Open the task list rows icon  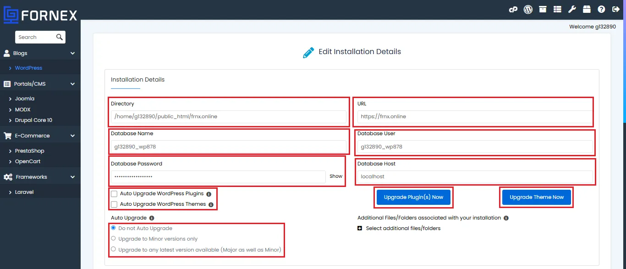pos(557,9)
